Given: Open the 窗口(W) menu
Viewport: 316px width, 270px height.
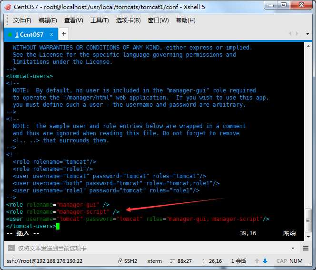Looking at the screenshot, I should pyautogui.click(x=158, y=20).
